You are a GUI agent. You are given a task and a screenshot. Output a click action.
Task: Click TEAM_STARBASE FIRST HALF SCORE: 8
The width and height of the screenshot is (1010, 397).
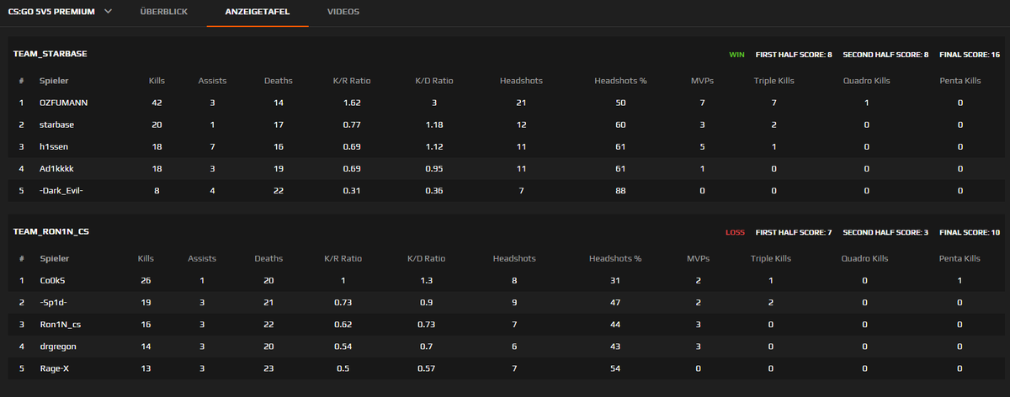pyautogui.click(x=794, y=54)
